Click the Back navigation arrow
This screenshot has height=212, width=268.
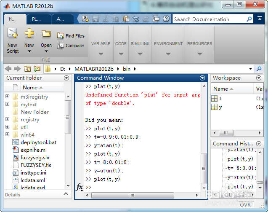(8, 69)
